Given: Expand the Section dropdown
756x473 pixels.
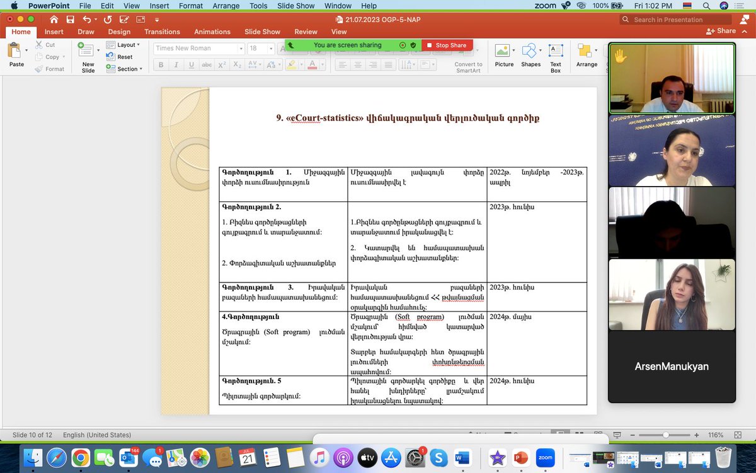Looking at the screenshot, I should click(x=124, y=69).
